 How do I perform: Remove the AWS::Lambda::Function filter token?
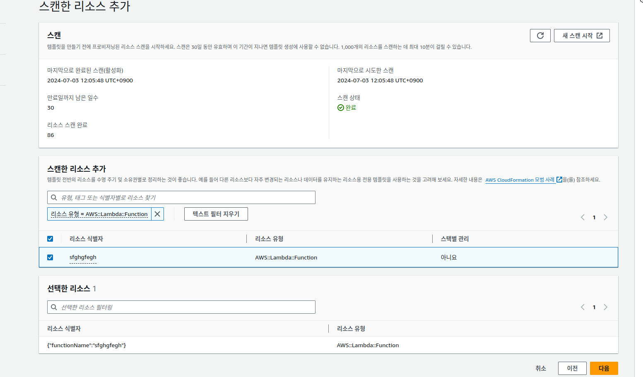[x=157, y=214]
